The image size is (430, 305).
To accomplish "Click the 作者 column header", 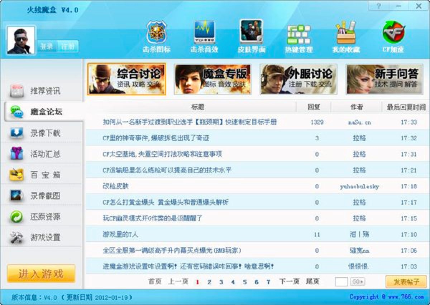I will tap(357, 107).
